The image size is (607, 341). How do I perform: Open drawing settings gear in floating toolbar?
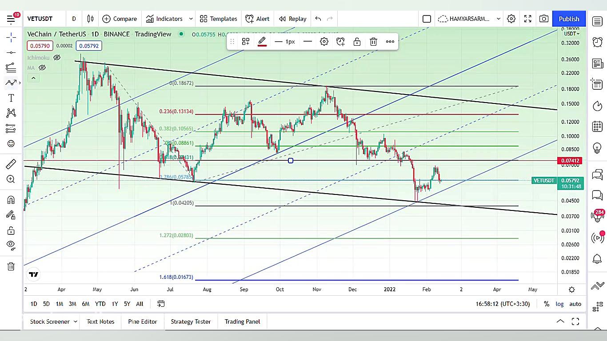[324, 41]
